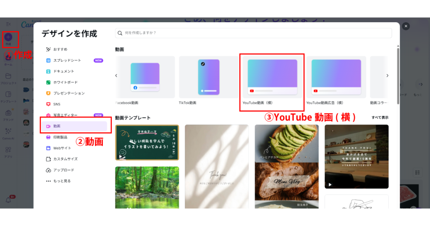Click the もっと見る ellipsis icon

click(48, 181)
